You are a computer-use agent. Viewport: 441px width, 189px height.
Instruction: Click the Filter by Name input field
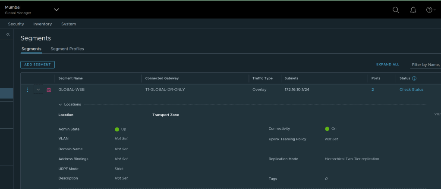coord(425,65)
